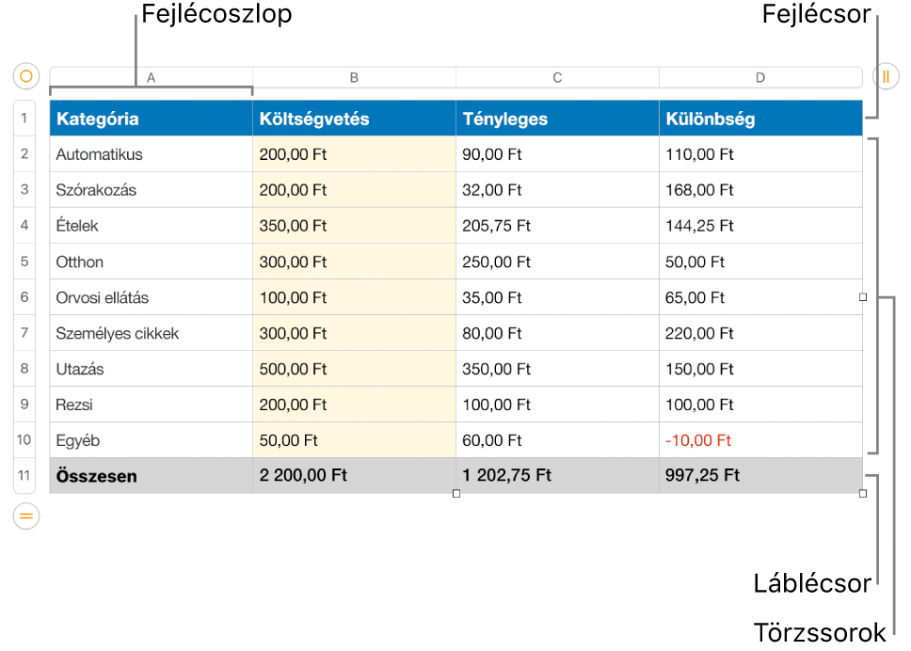Select column A header tab
911x651 pixels.
tap(152, 77)
